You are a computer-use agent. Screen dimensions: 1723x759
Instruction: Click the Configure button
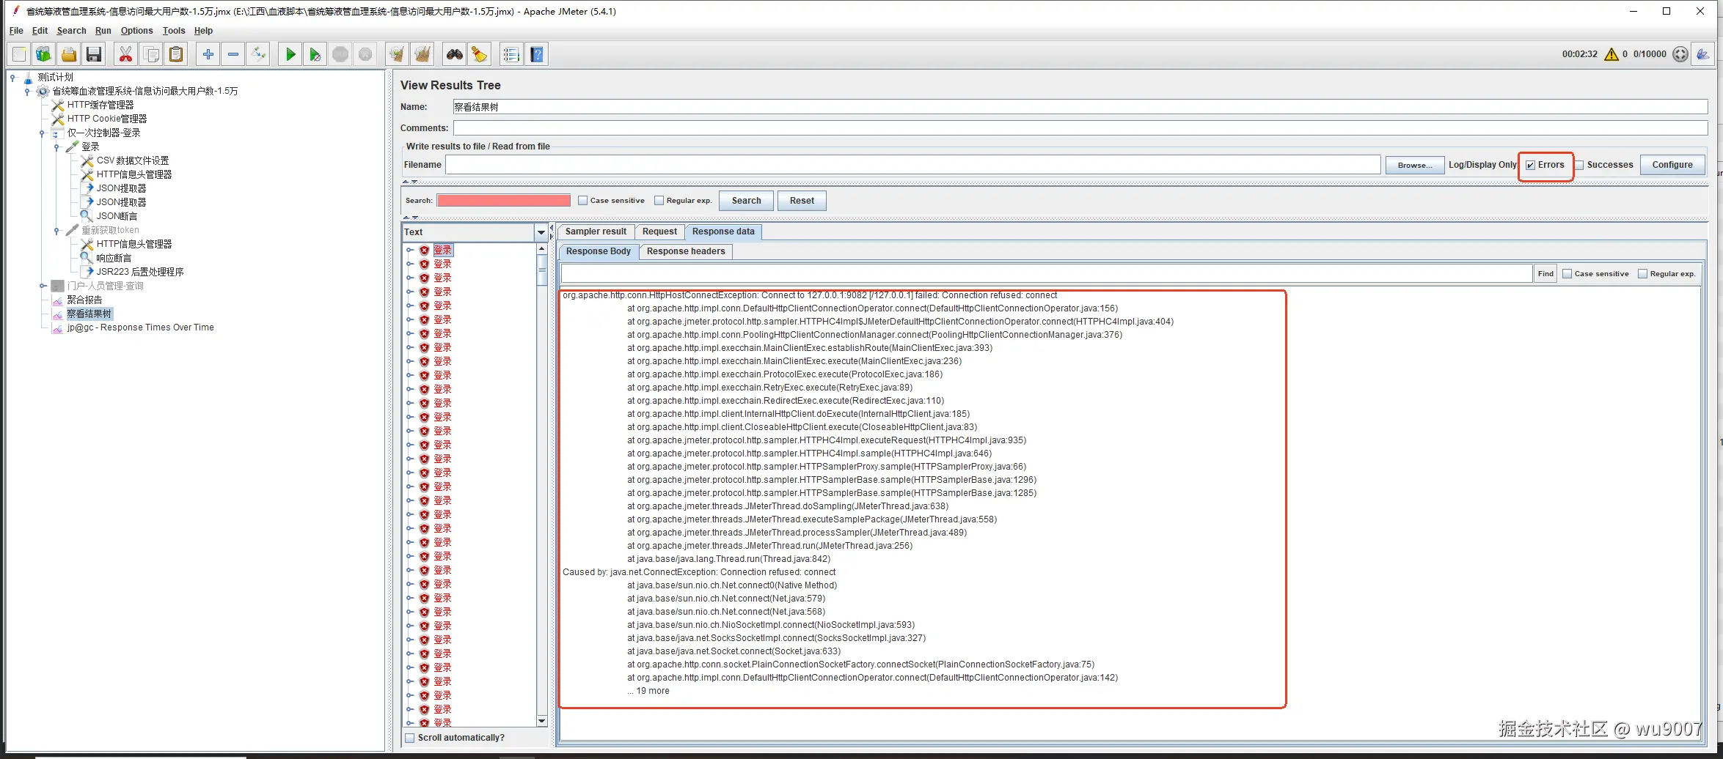coord(1672,165)
